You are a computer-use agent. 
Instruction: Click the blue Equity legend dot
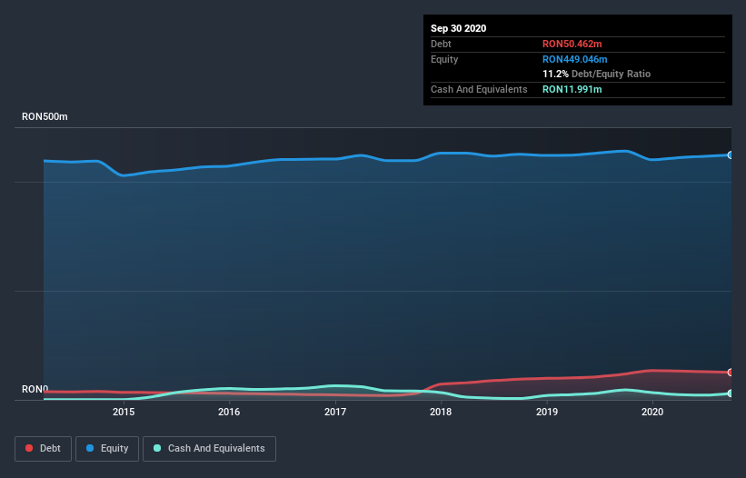point(90,448)
